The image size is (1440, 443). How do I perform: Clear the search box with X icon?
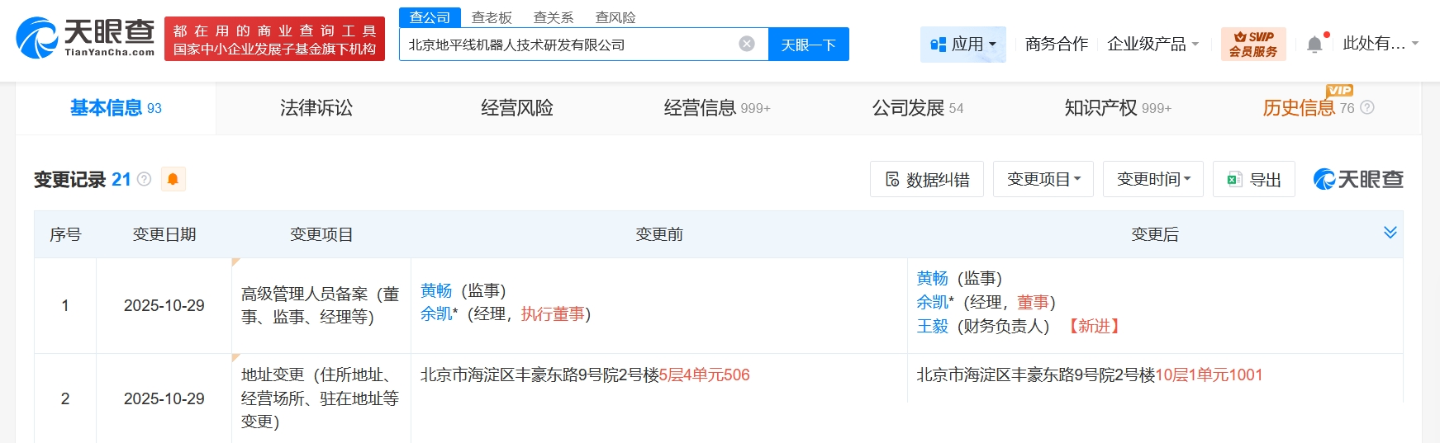click(747, 44)
